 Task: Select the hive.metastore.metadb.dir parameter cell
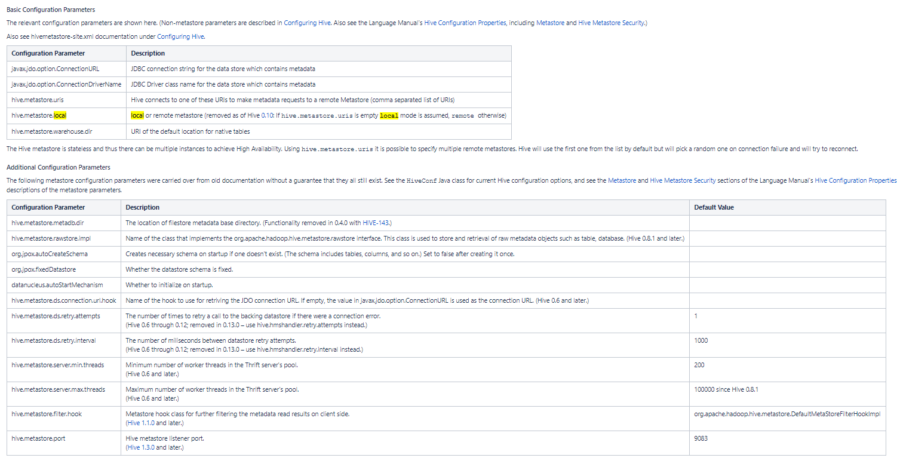[x=64, y=223]
